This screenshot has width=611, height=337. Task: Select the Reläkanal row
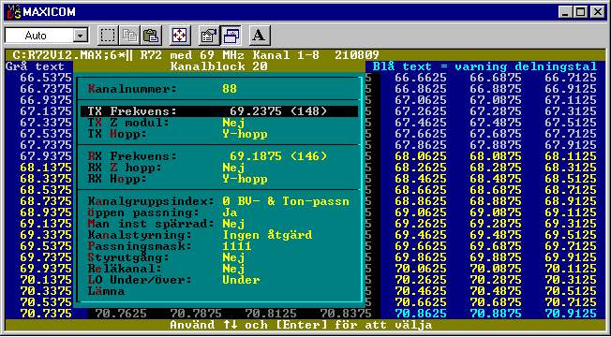tap(219, 269)
